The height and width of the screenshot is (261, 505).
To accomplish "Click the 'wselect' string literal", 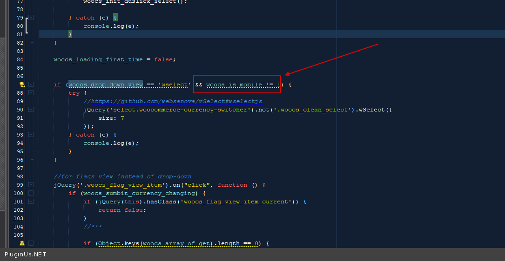I will (x=175, y=85).
